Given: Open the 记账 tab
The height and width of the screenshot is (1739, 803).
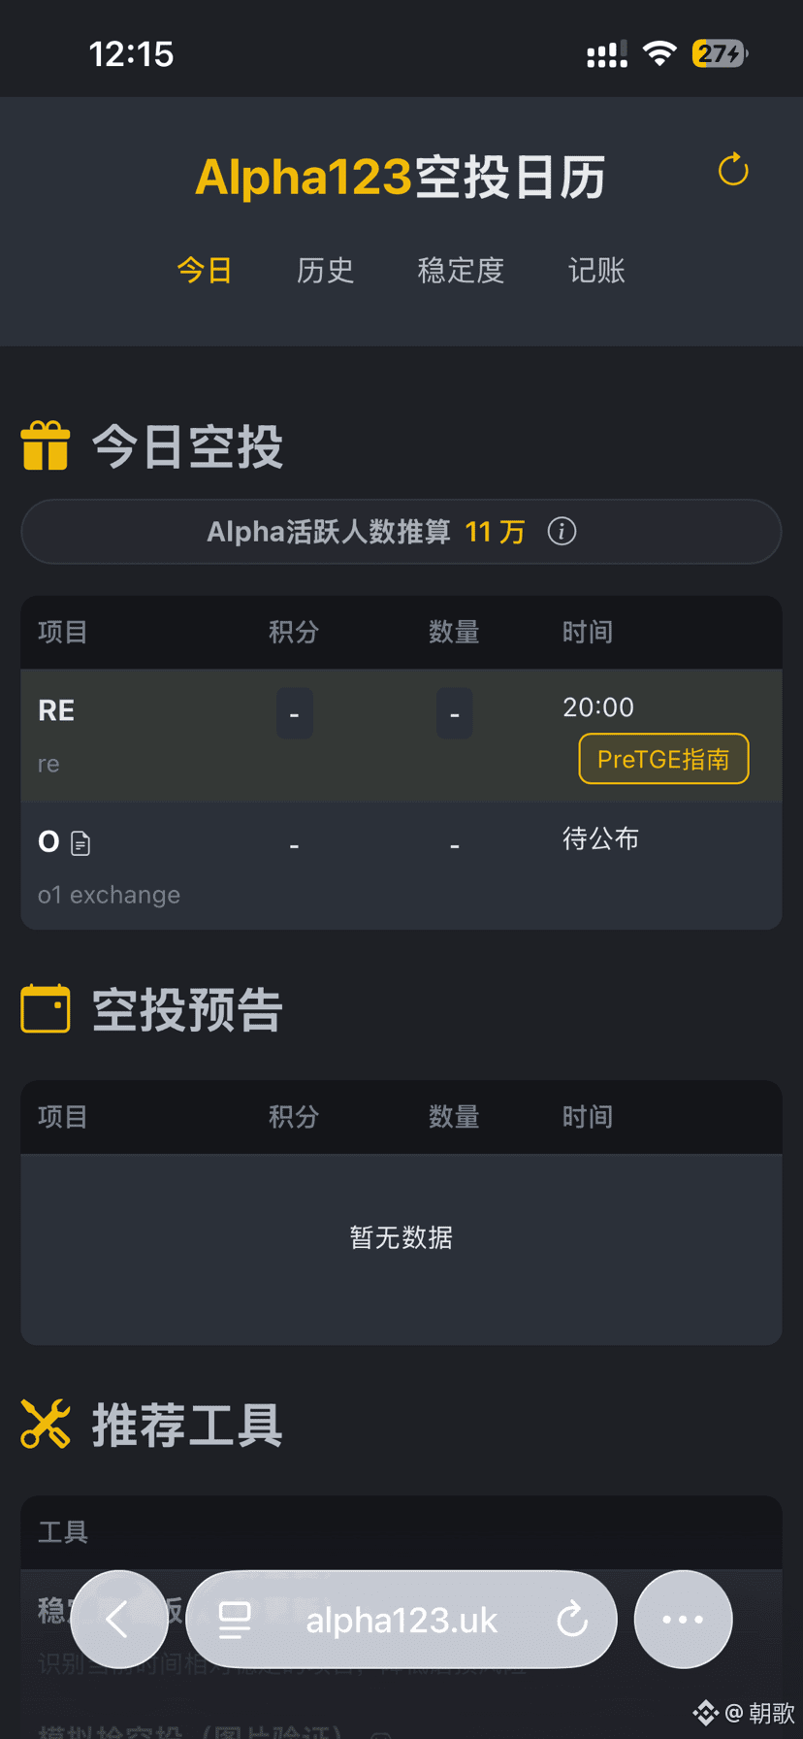Looking at the screenshot, I should [596, 270].
